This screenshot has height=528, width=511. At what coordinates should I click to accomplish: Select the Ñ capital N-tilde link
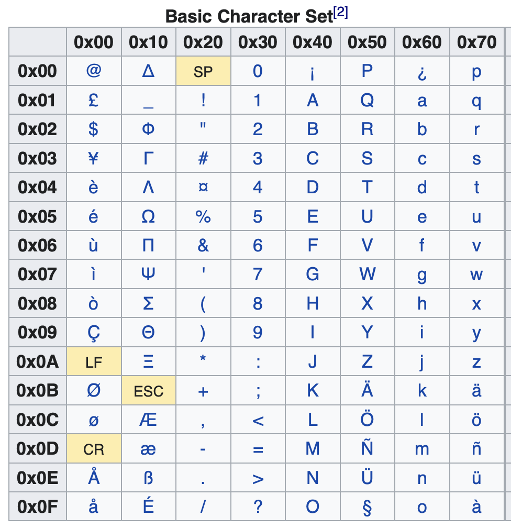(367, 448)
